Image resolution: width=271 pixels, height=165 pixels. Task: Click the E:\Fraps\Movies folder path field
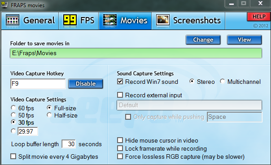(136, 53)
